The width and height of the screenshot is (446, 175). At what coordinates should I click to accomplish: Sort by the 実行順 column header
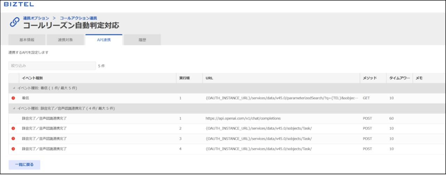(185, 78)
